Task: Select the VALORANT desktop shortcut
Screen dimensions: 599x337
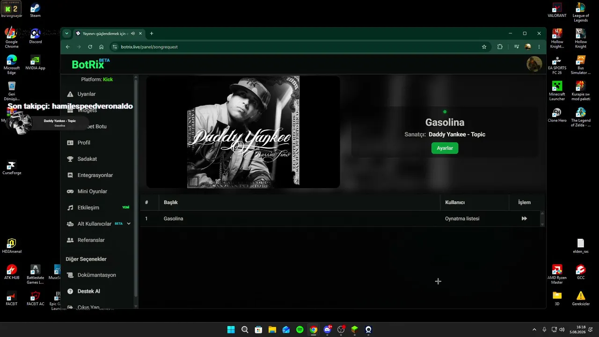Action: coord(557,10)
